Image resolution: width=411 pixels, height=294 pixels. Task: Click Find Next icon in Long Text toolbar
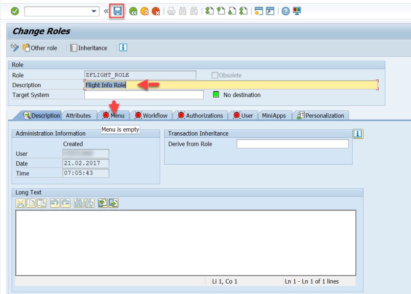tap(89, 203)
